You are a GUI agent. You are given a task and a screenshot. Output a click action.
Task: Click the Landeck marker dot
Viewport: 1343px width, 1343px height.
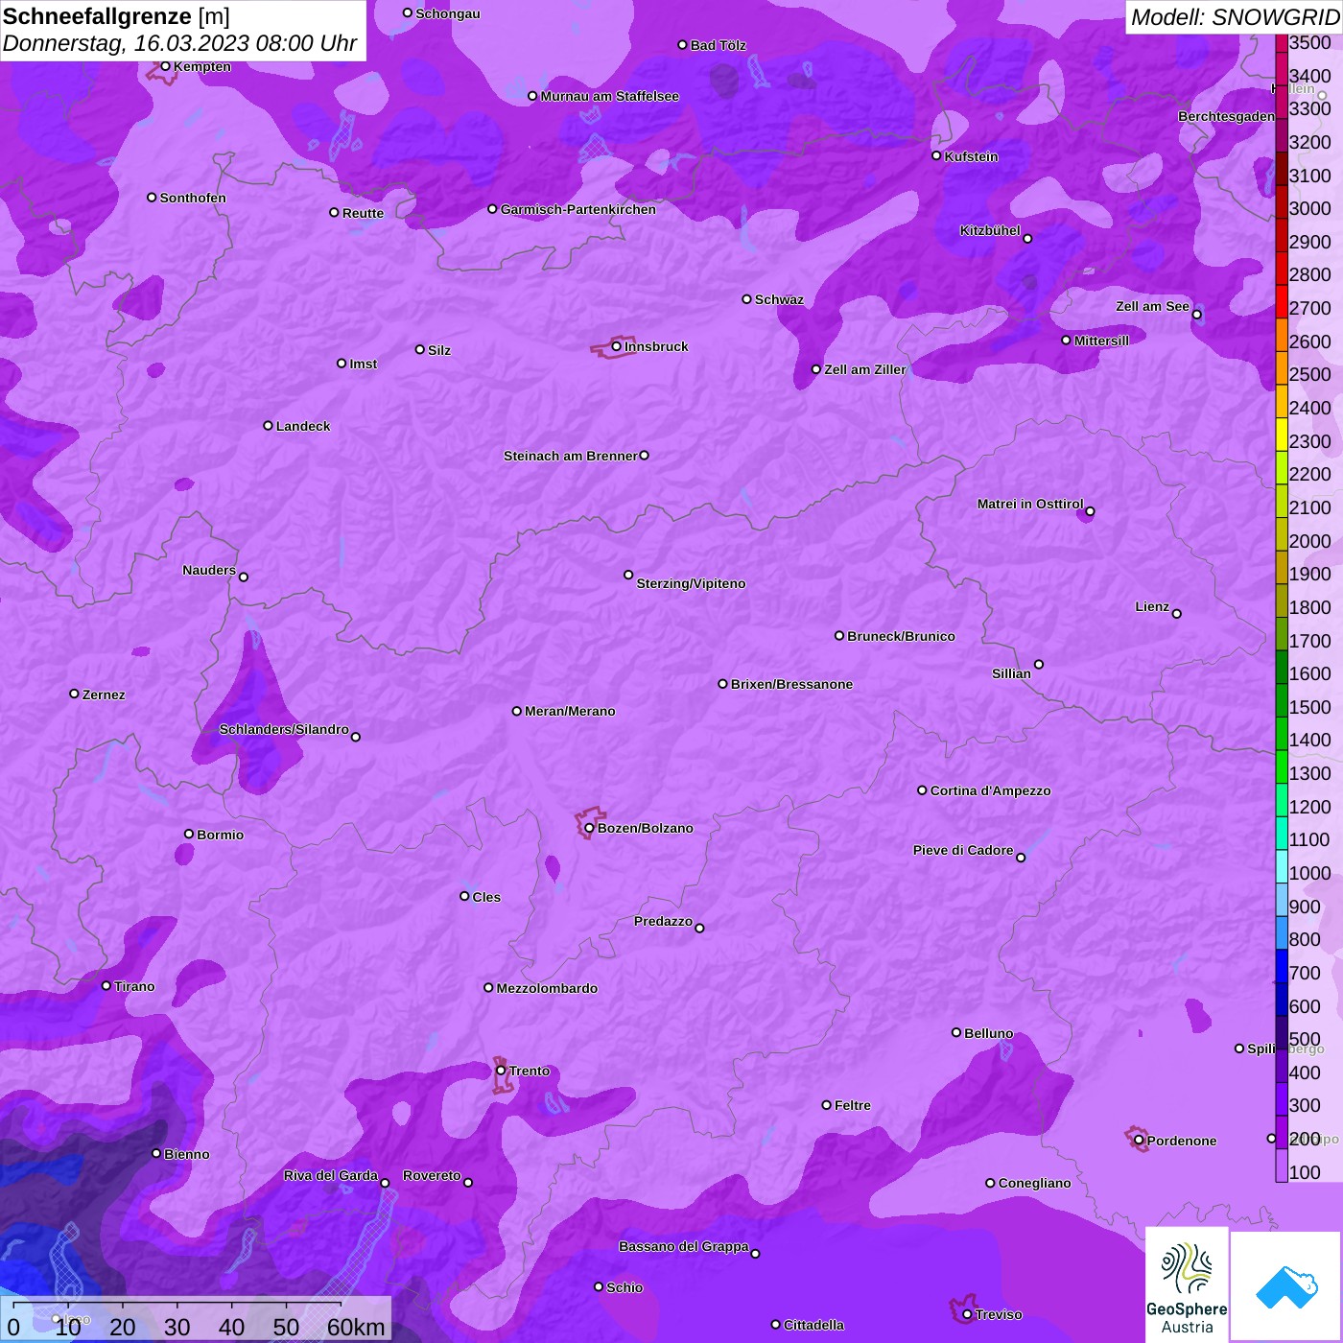point(268,426)
